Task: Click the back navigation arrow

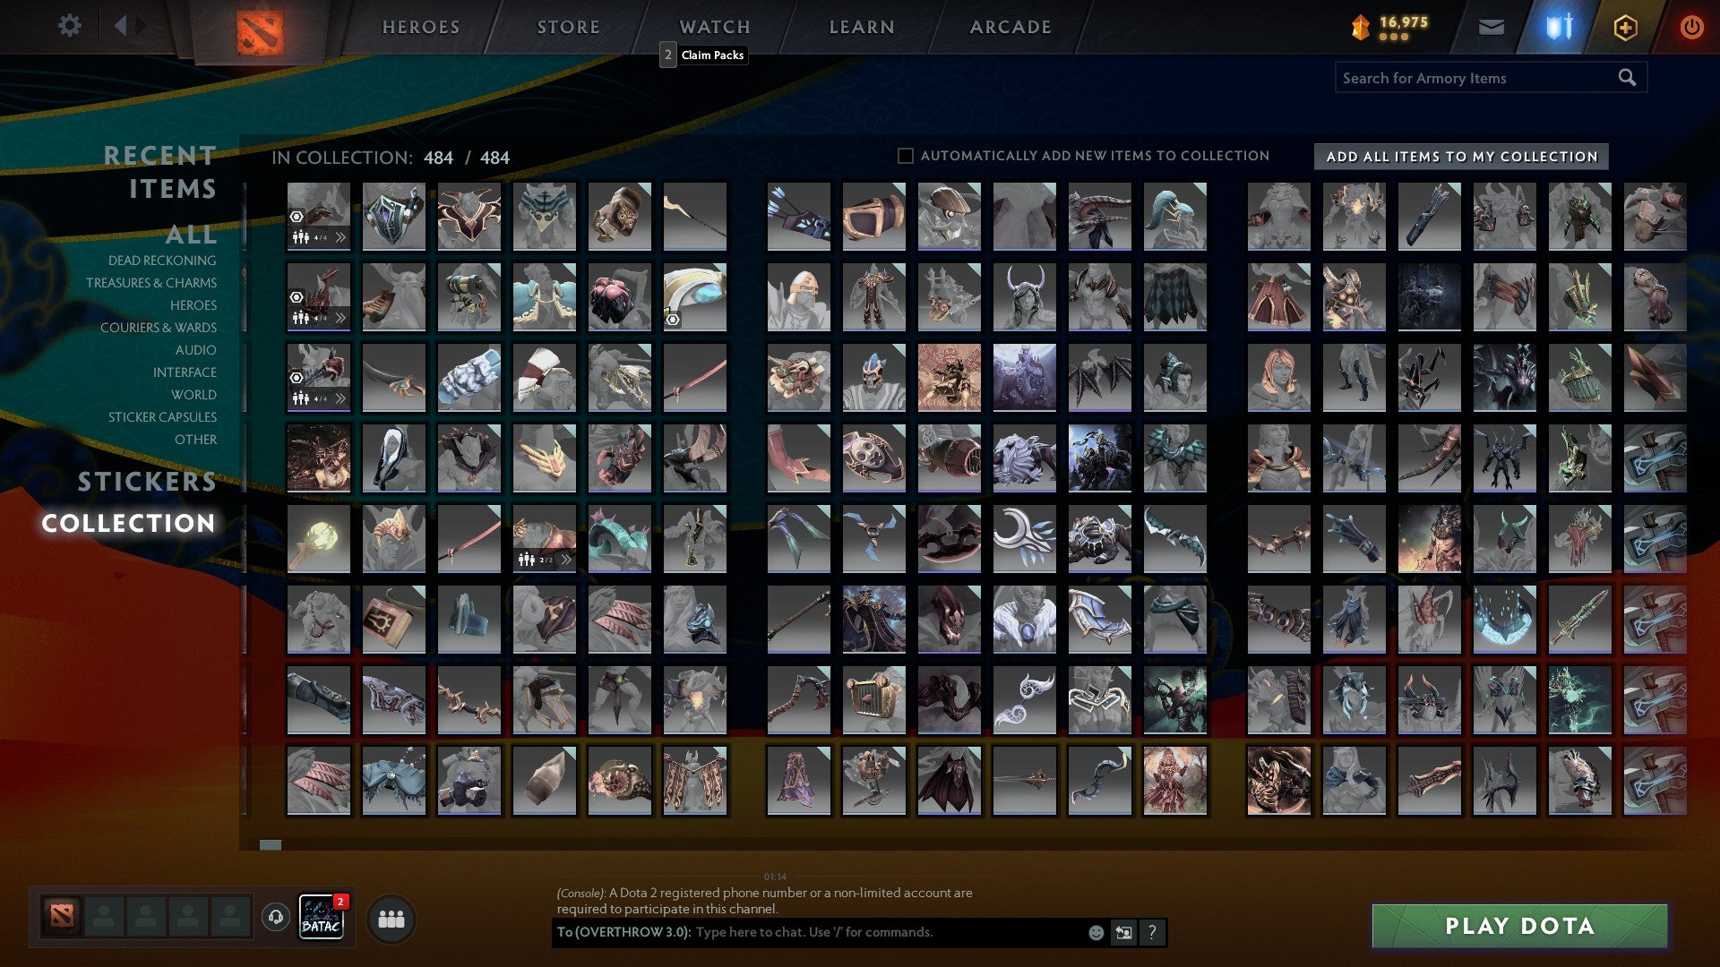Action: tap(120, 26)
